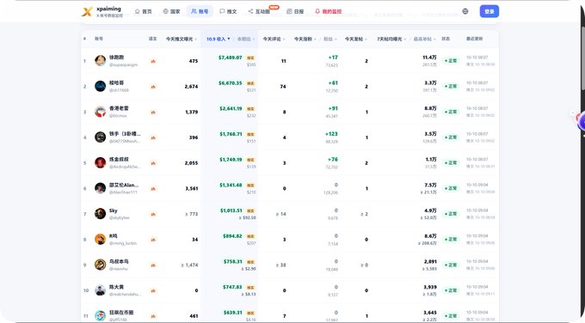Open the 推文 tweets tab

click(x=228, y=11)
